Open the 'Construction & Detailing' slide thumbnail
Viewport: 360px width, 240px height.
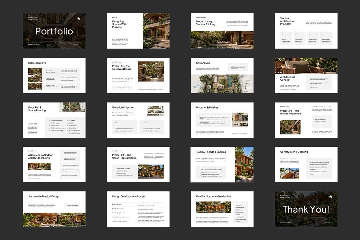[x=306, y=164]
